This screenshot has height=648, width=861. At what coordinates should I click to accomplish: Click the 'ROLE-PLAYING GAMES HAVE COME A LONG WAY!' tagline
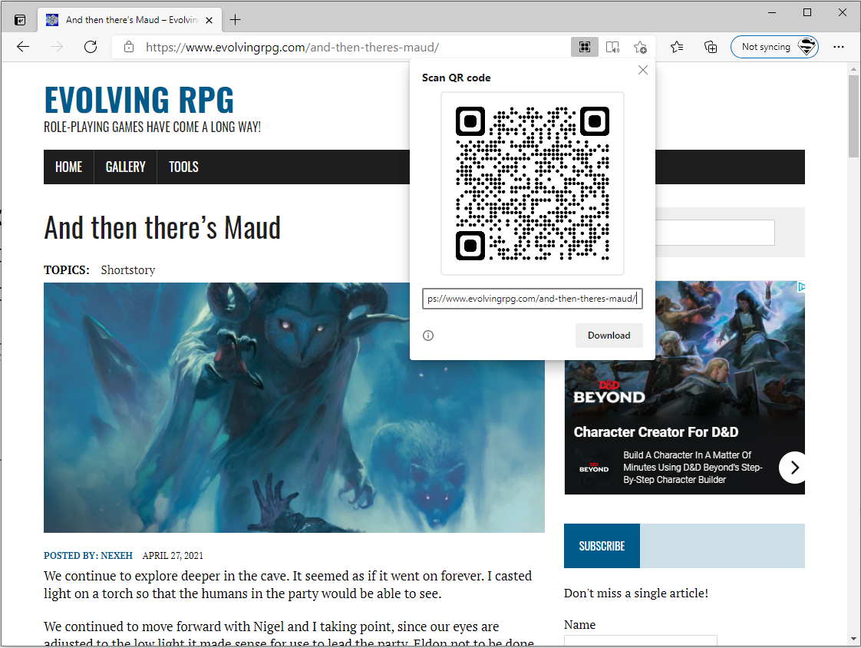(153, 127)
